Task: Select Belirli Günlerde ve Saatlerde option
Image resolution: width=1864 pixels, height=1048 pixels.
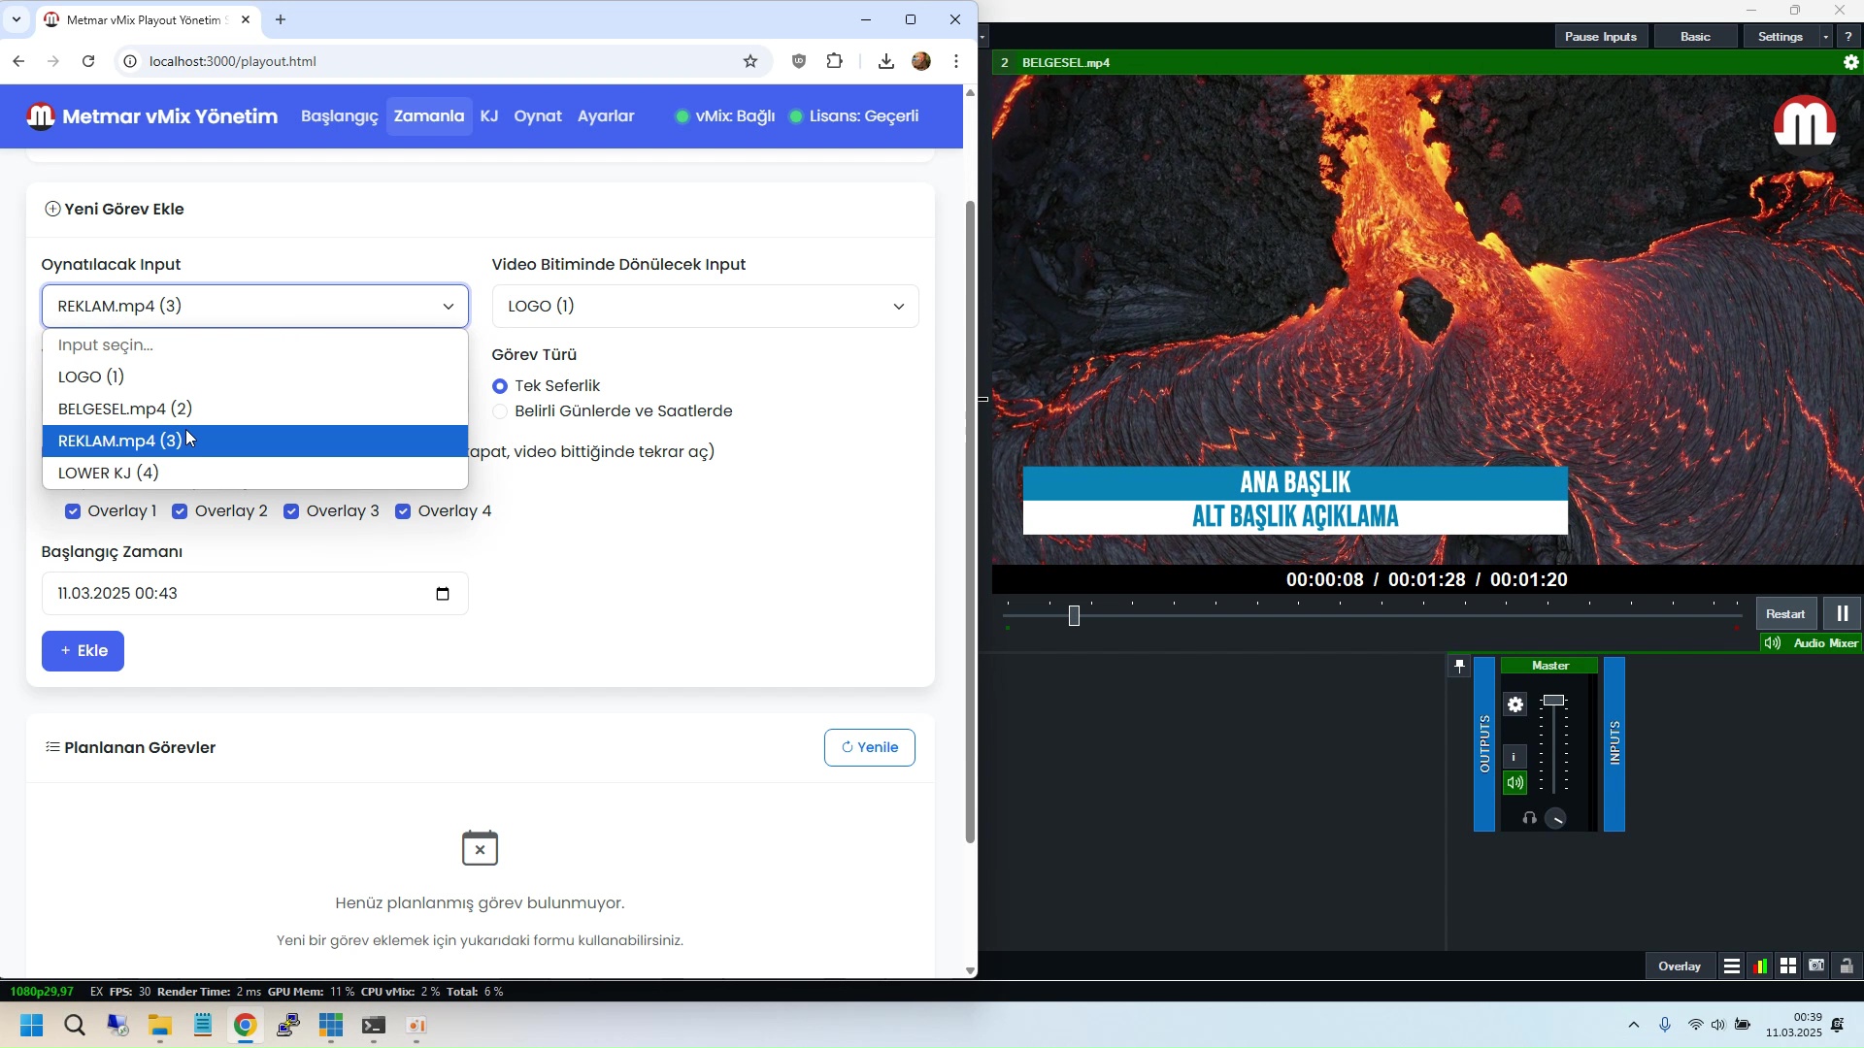Action: coord(500,411)
